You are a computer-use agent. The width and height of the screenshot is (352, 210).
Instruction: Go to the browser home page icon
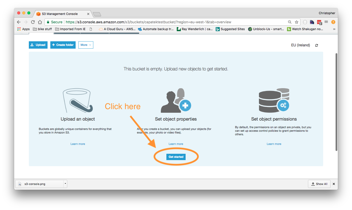coord(40,22)
